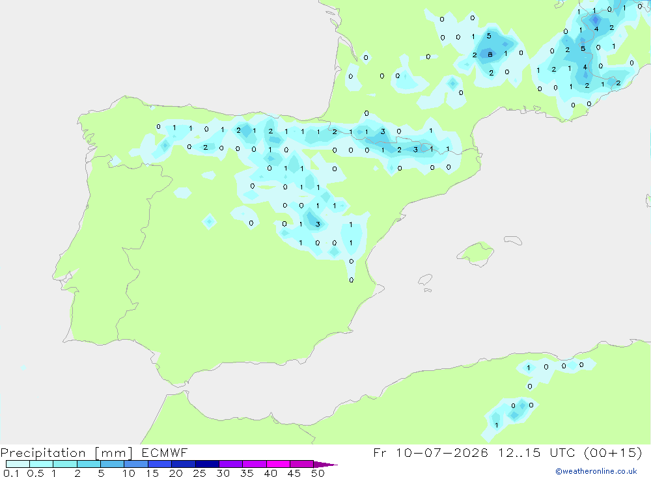651x477 pixels.
Task: Click the legend label '20'
Action: 176,473
